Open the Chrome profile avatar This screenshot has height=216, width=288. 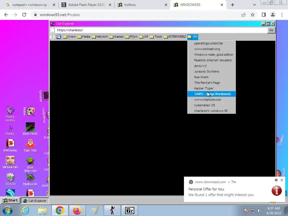(x=273, y=15)
